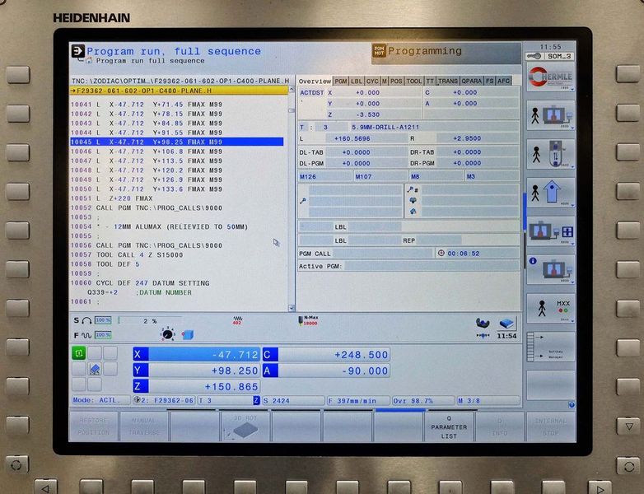Viewport: 644px width, 494px height.
Task: Click the MANUAL TRAVERSE softkey
Action: tap(144, 426)
